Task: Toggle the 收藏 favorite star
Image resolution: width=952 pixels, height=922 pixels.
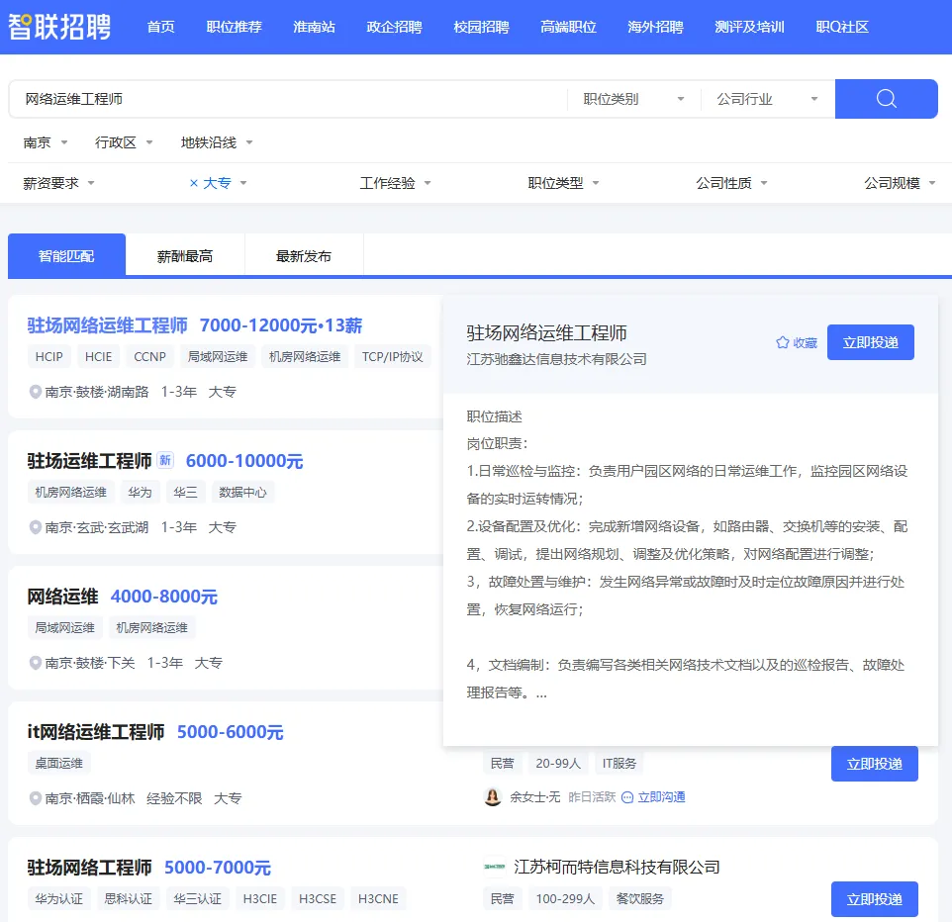Action: [x=780, y=340]
